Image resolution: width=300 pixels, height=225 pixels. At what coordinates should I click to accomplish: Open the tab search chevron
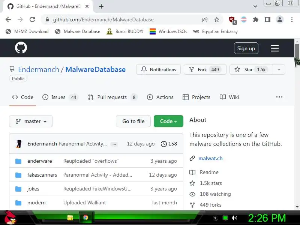[255, 6]
